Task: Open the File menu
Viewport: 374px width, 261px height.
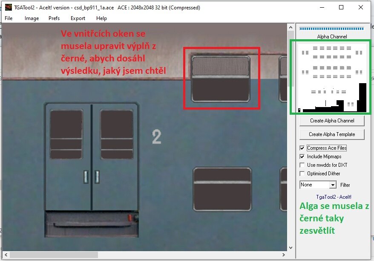Action: pos(9,18)
